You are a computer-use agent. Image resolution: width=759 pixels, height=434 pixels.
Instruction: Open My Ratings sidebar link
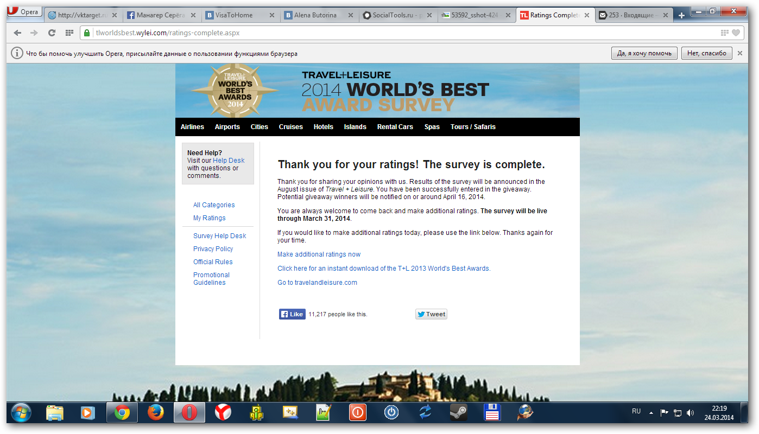pos(209,218)
